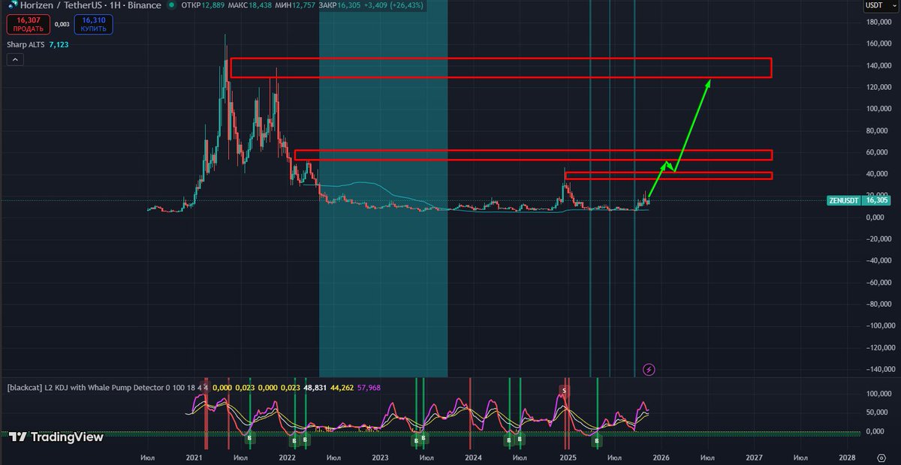Click the ZENUSDT symbol tag on the price axis
Image resolution: width=901 pixels, height=465 pixels.
tap(844, 200)
